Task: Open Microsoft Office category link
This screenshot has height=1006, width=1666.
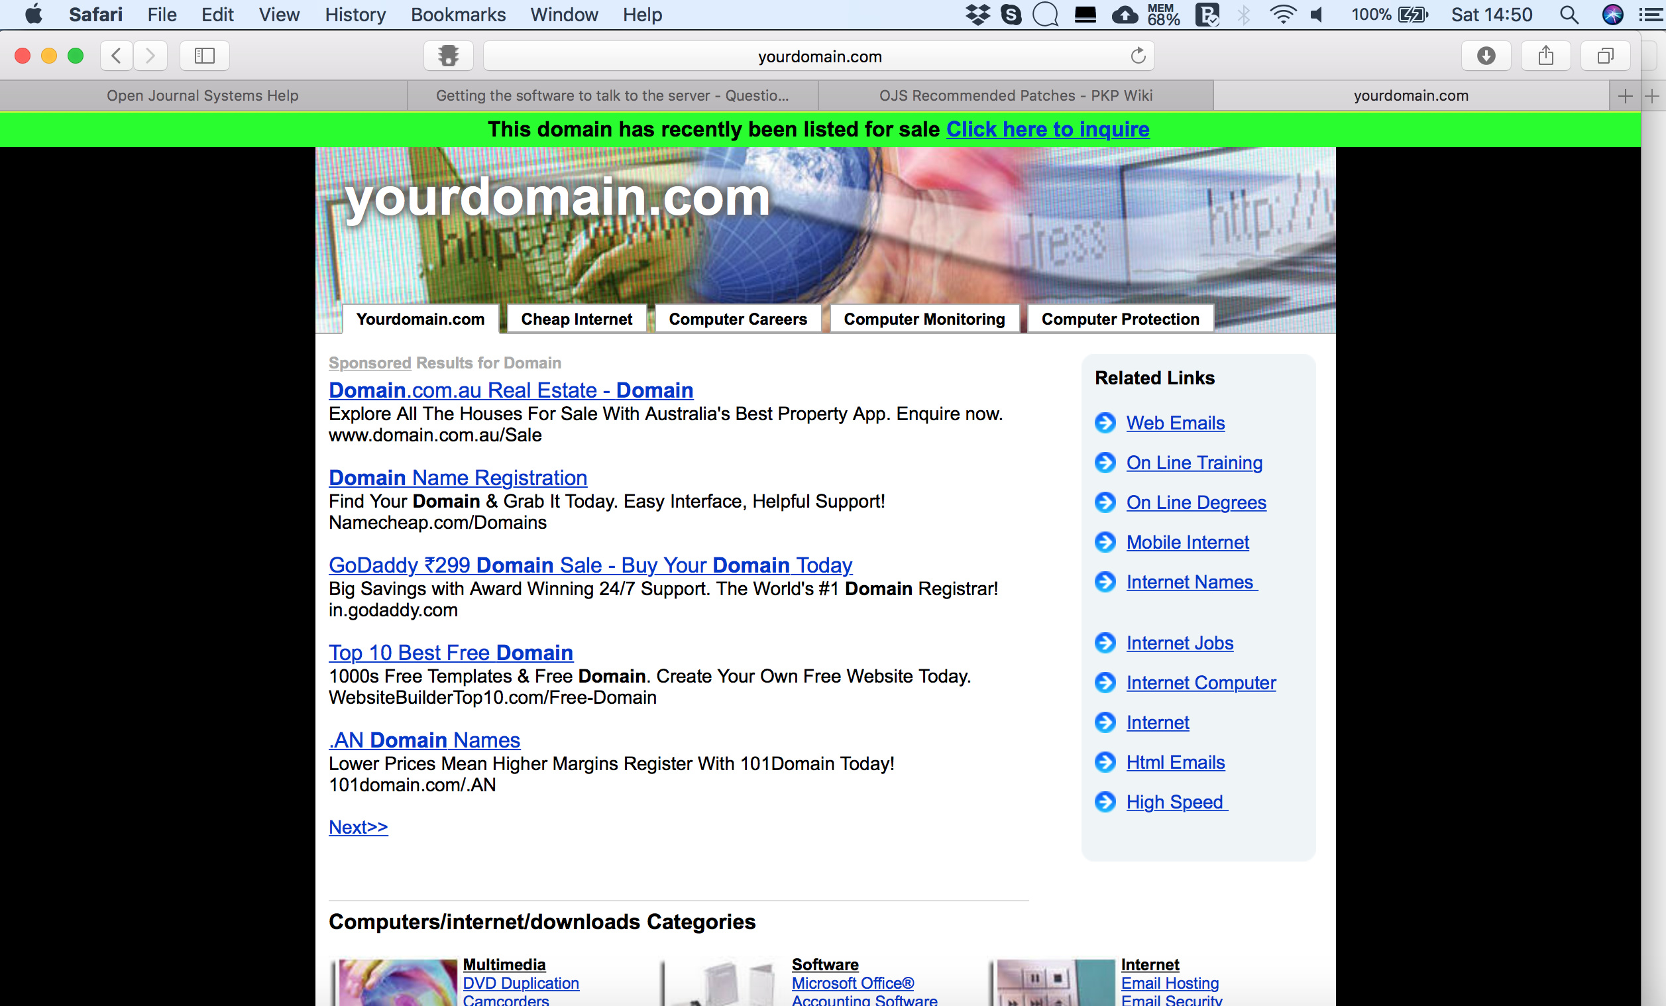Action: click(853, 983)
